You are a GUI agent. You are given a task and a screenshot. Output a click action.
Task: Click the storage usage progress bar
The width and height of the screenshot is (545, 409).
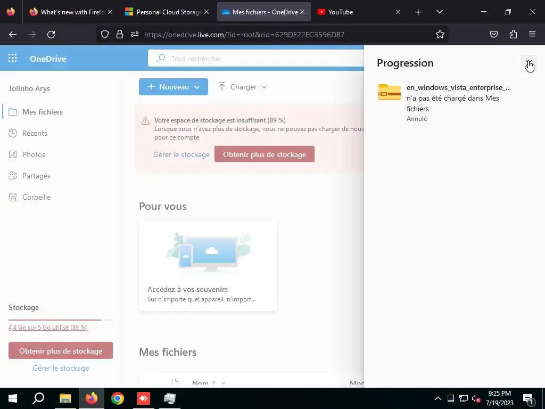61,320
